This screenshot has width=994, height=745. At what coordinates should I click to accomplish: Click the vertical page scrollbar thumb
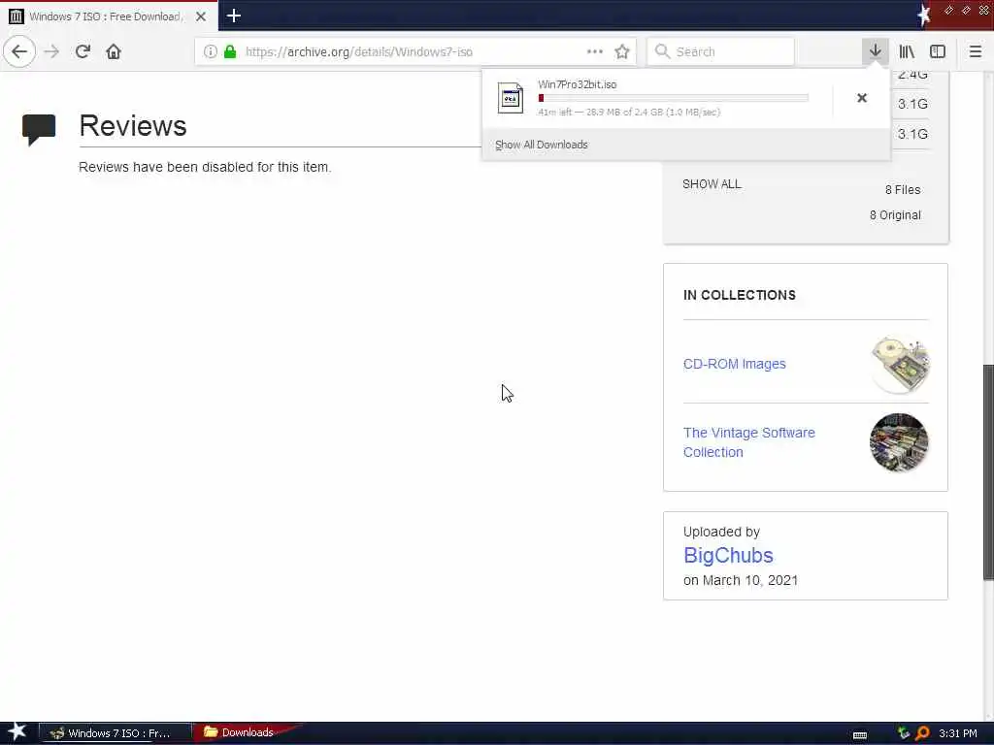(x=987, y=472)
